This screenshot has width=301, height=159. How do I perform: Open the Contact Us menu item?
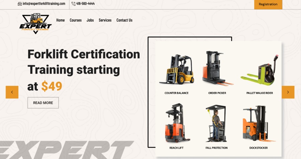coord(124,20)
